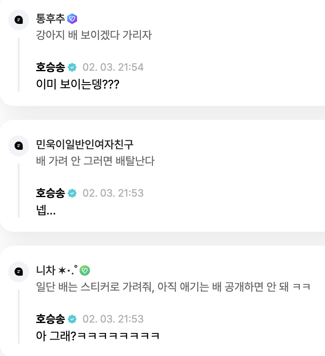Image resolution: width=325 pixels, height=356 pixels.
Task: Open the 통후추 user profile name
Action: pyautogui.click(x=50, y=18)
